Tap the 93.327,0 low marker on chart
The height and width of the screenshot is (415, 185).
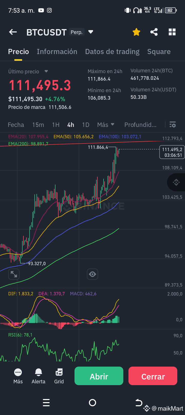(x=37, y=264)
